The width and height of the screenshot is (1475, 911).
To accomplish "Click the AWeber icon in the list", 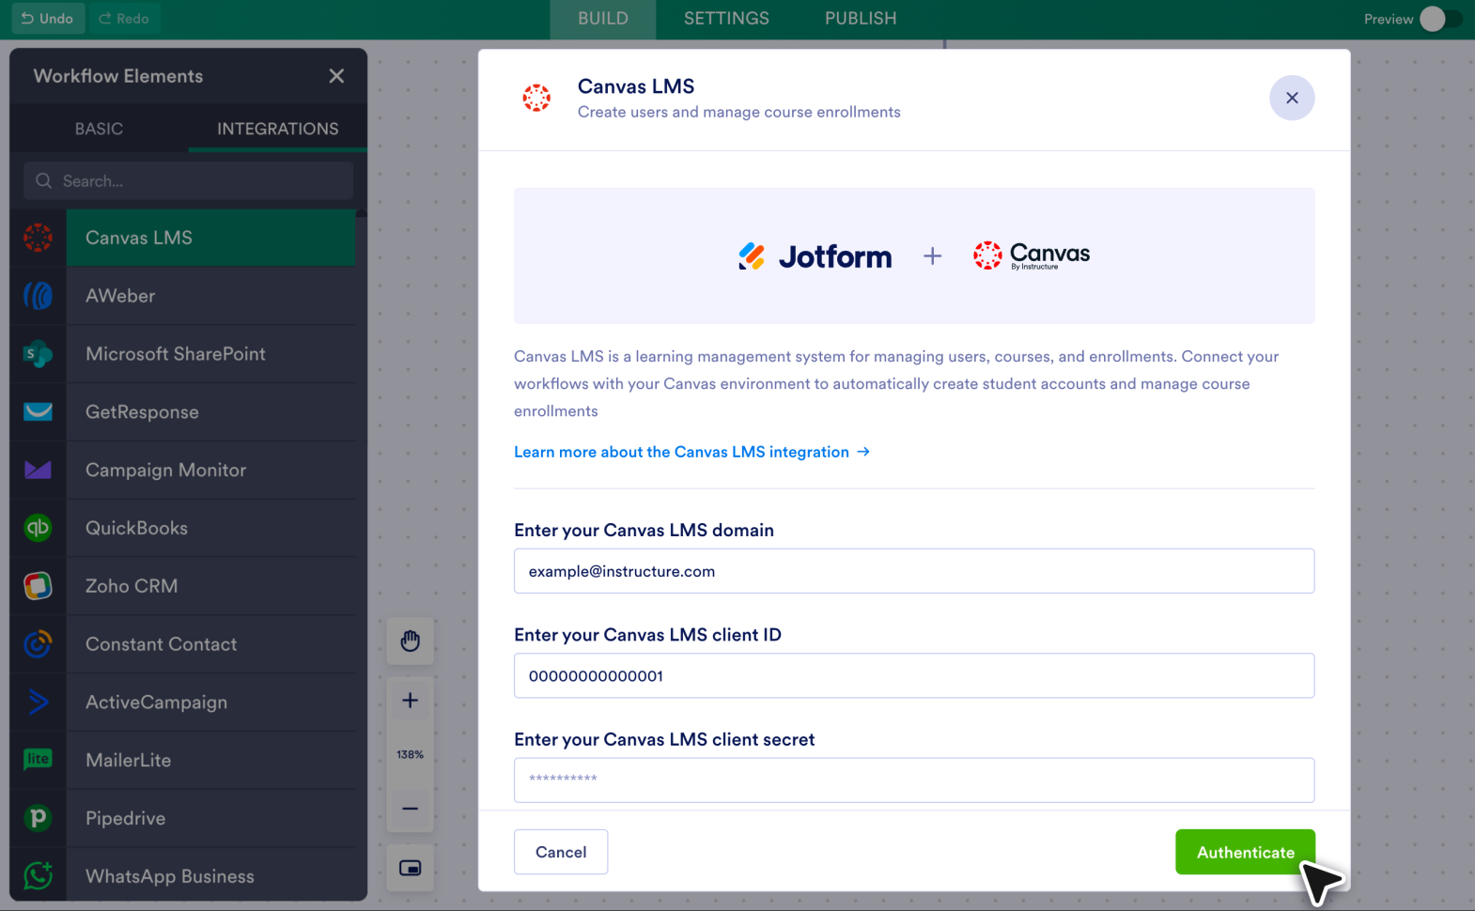I will tap(38, 296).
